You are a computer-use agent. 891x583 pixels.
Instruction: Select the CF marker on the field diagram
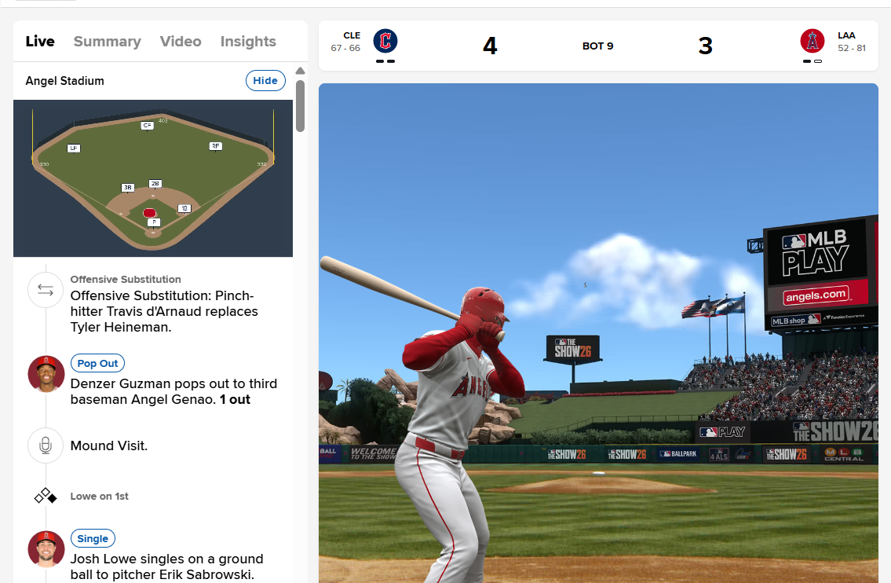[147, 125]
